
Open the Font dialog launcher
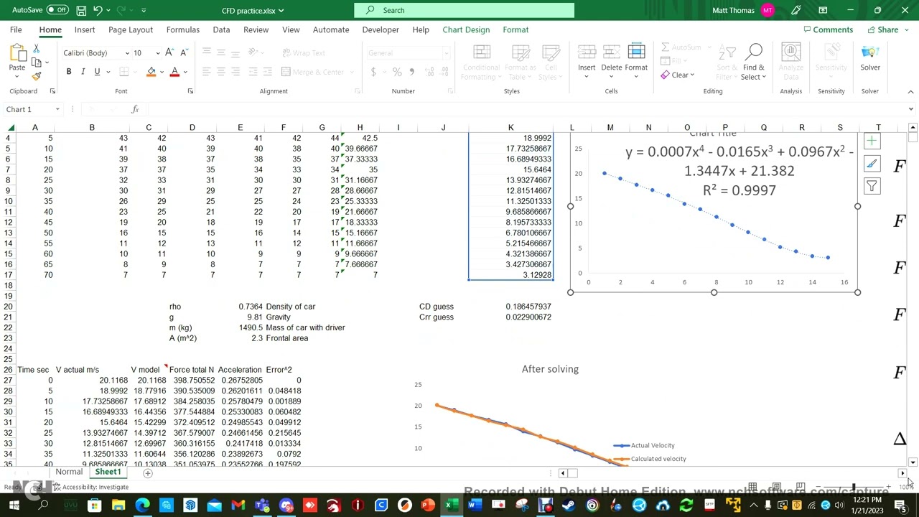click(190, 91)
